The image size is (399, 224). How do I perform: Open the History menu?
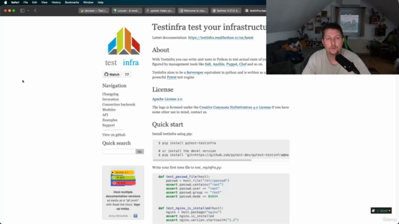coord(56,2)
